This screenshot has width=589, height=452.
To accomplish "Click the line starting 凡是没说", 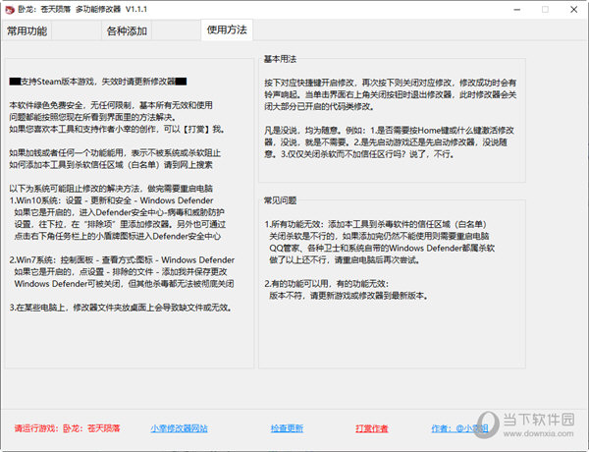I will (389, 131).
